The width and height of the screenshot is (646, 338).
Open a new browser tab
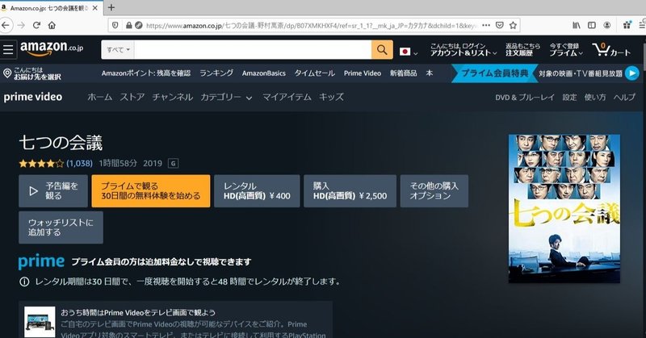coord(111,7)
